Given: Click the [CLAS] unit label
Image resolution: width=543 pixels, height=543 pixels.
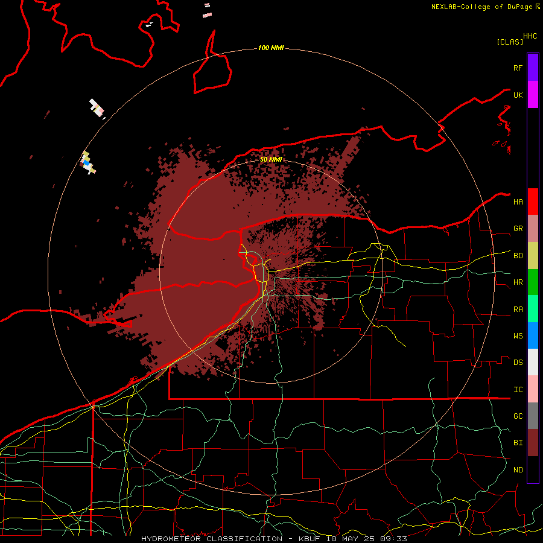Looking at the screenshot, I should pos(510,42).
